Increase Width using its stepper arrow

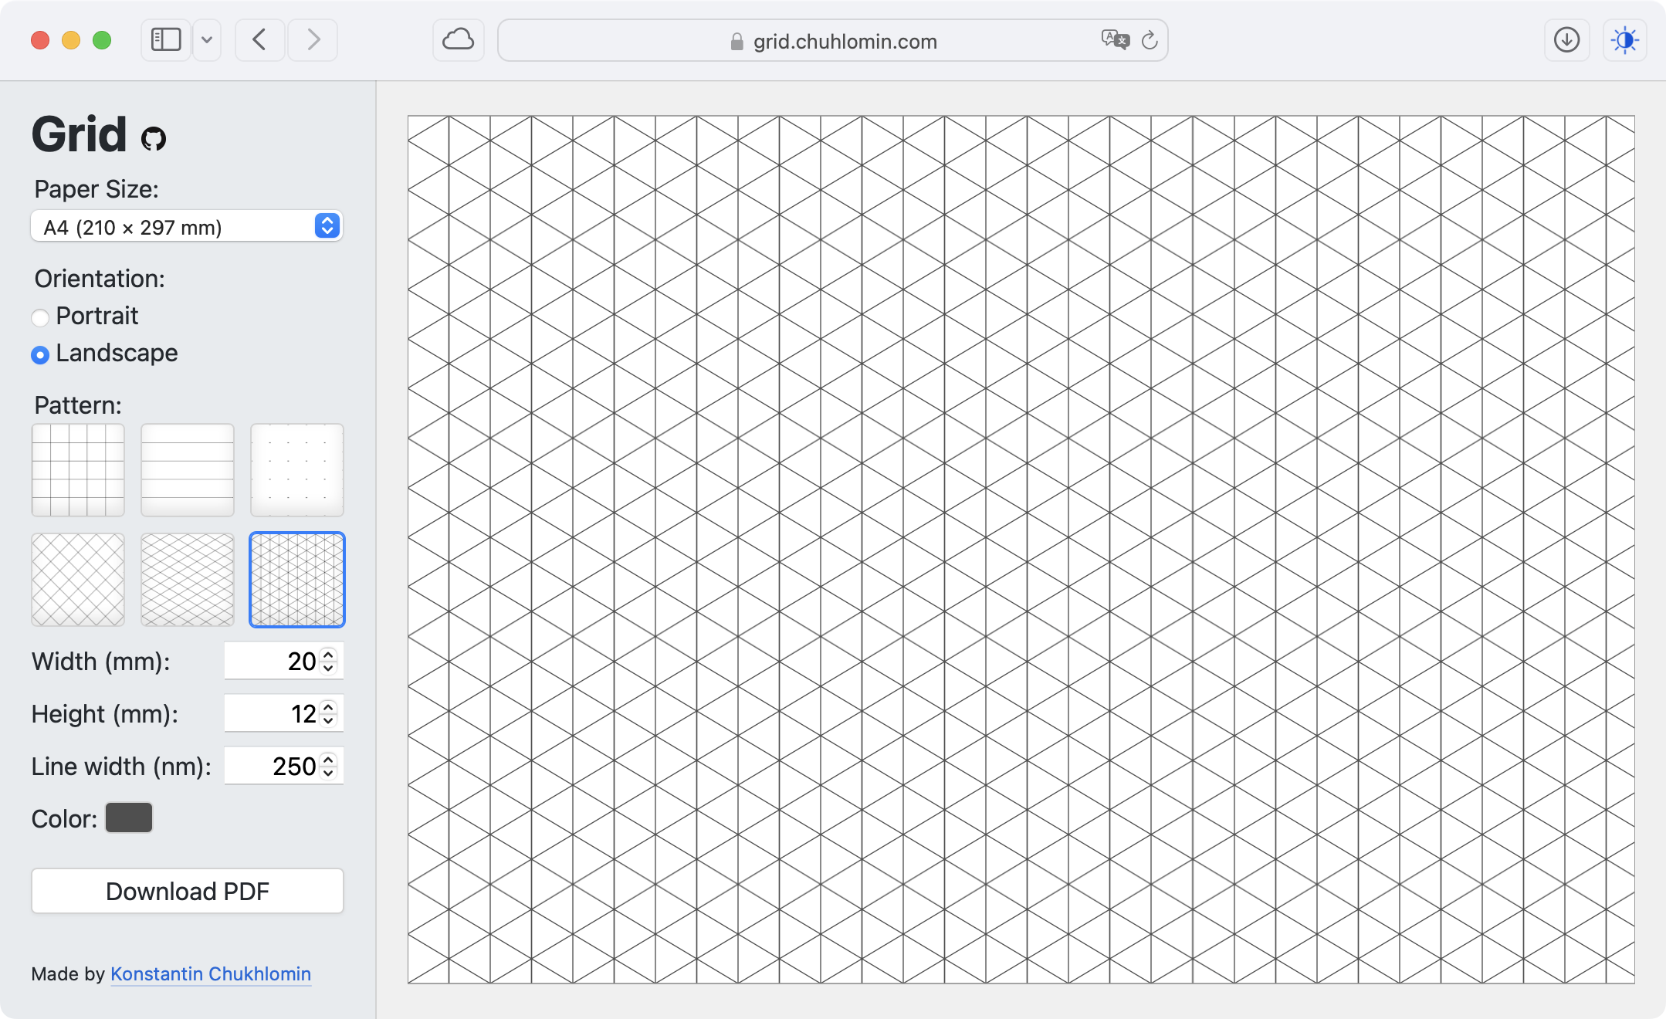tap(327, 655)
